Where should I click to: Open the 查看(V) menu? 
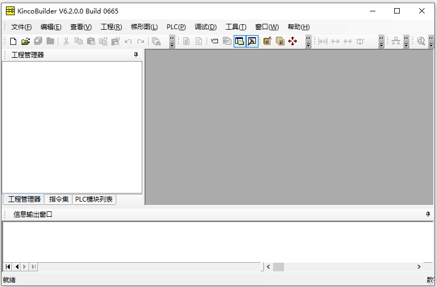coord(81,26)
